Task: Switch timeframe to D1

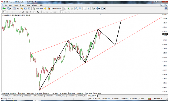Action: (x=65, y=12)
